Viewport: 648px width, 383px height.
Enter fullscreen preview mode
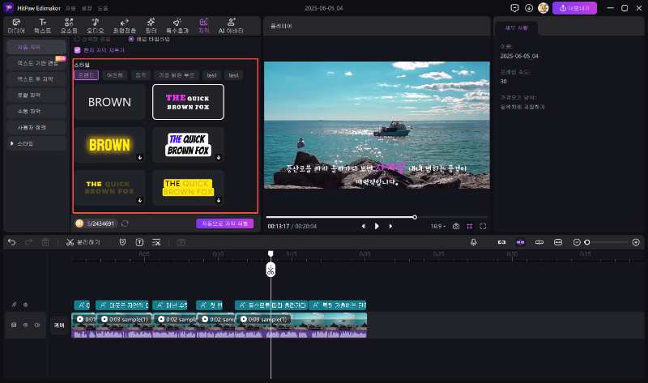point(483,226)
